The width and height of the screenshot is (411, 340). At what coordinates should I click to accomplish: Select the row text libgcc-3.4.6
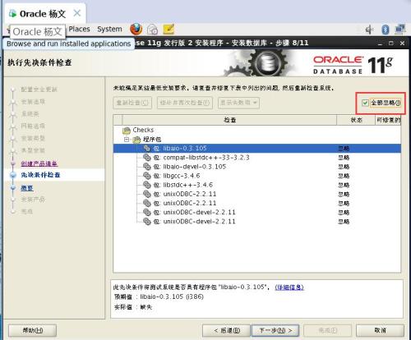(x=182, y=176)
